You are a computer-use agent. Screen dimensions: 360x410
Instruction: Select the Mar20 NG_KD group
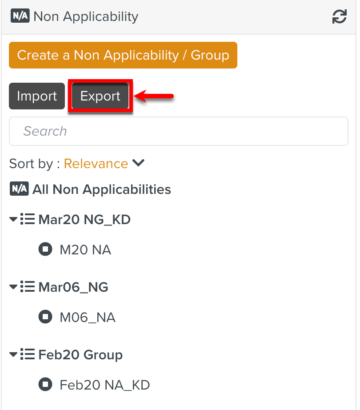[x=84, y=219]
